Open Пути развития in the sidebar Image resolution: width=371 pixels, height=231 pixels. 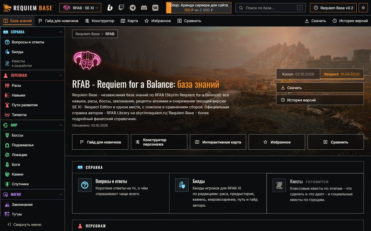pos(32,105)
